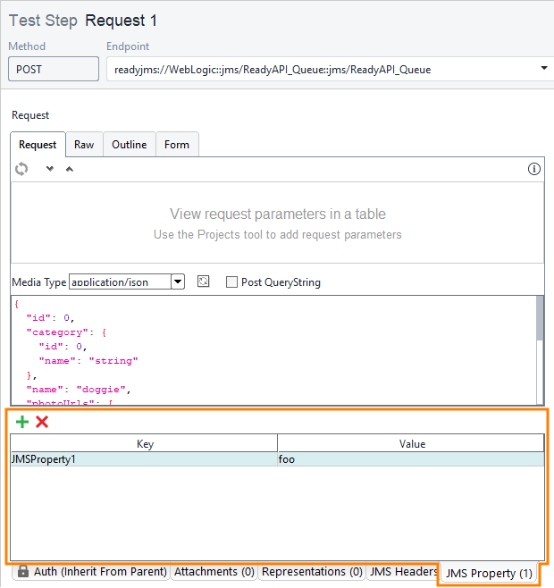554x588 pixels.
Task: Open the POST method selector
Action: point(54,69)
